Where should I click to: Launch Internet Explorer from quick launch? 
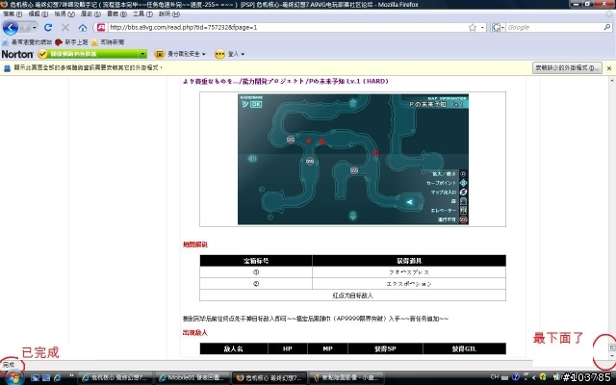(x=58, y=378)
